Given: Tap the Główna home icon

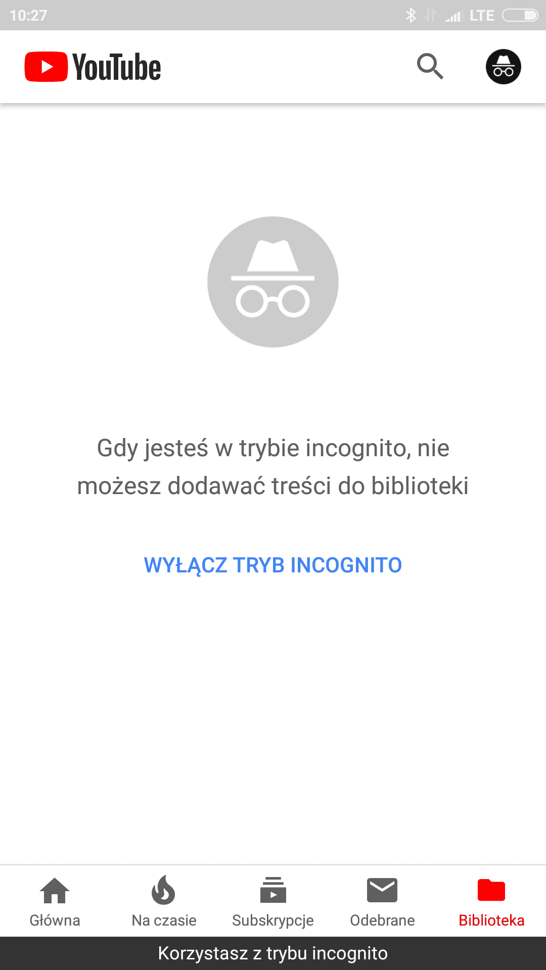Looking at the screenshot, I should 55,890.
